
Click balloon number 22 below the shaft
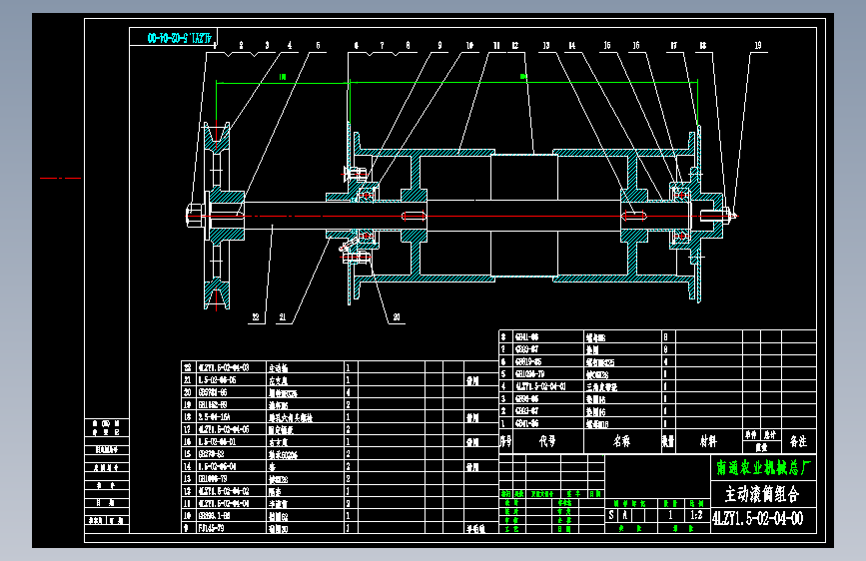(x=255, y=317)
